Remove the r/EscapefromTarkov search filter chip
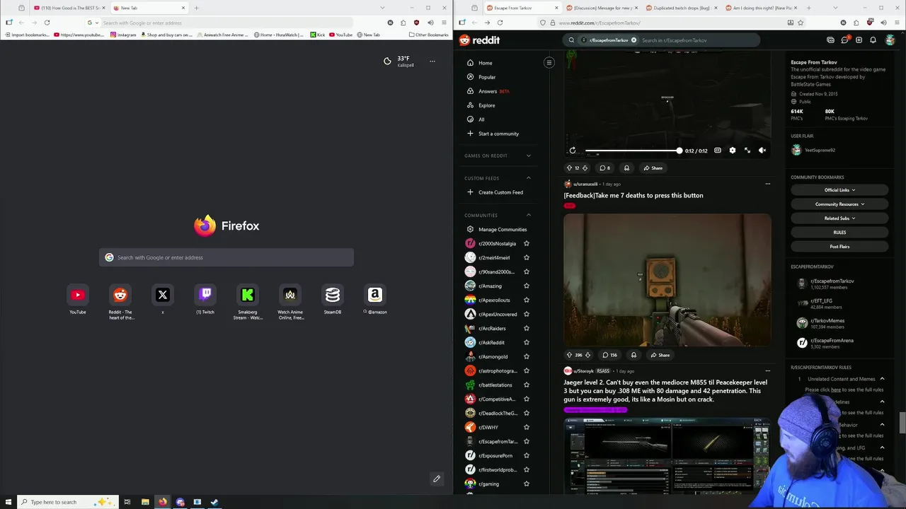906x509 pixels. pyautogui.click(x=633, y=40)
